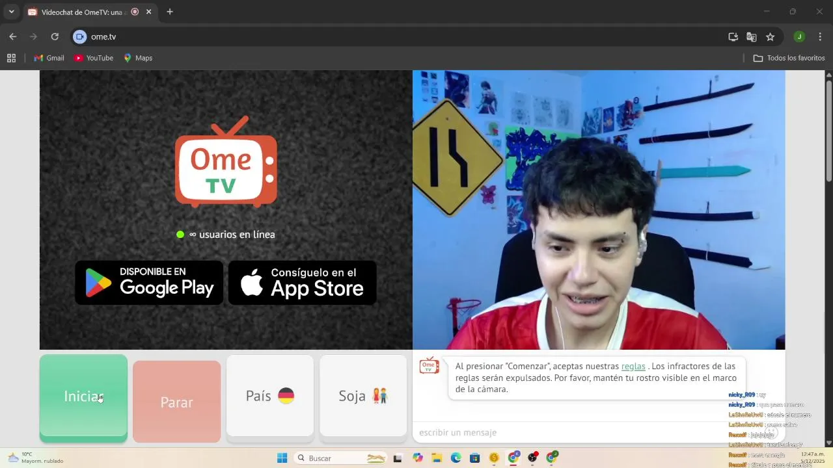This screenshot has width=833, height=468.
Task: Open Microsoft Store from the taskbar
Action: [474, 458]
